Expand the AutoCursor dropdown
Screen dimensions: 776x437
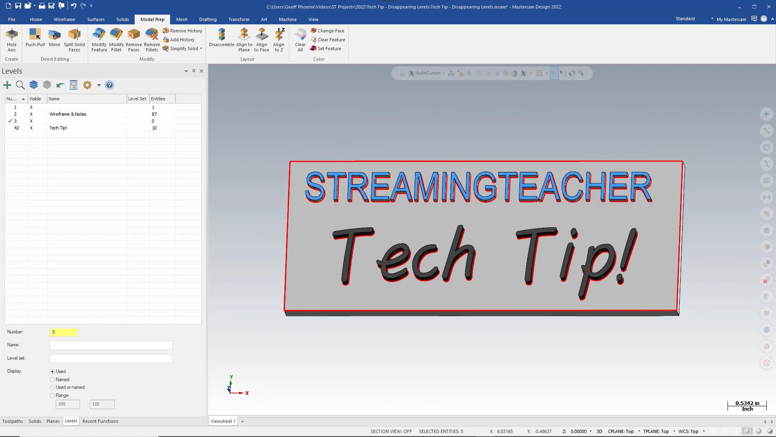(444, 73)
